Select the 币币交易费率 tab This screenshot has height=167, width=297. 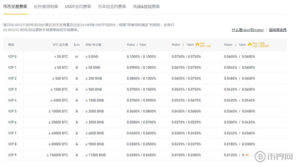coord(15,7)
